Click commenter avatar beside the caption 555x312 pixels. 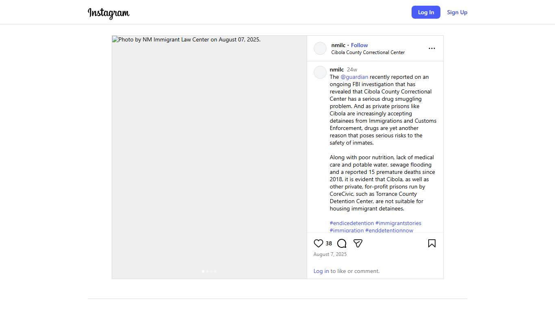[x=320, y=72]
